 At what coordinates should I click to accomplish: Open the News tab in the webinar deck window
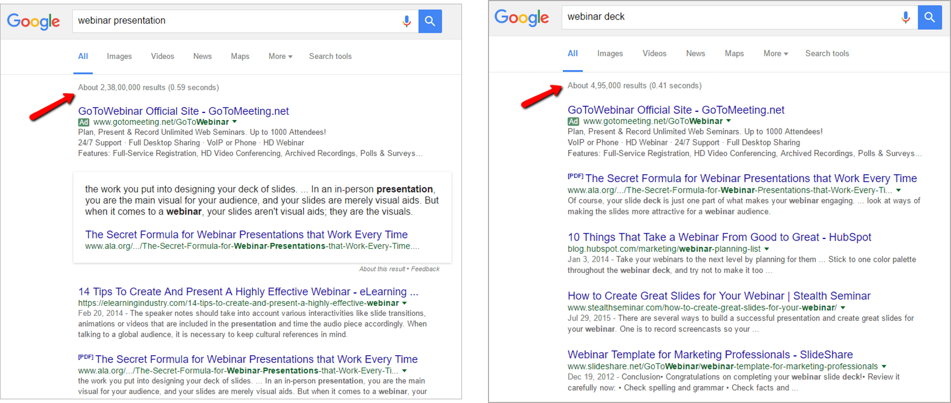coord(696,54)
